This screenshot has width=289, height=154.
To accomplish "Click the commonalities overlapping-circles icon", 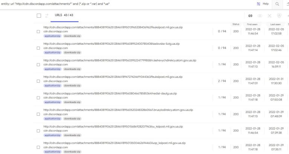I will point(260,16).
